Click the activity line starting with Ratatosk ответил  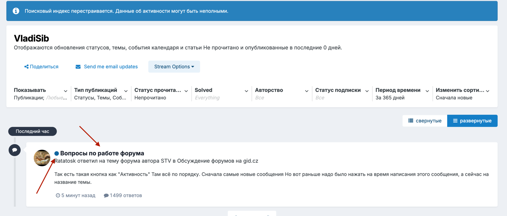156,161
